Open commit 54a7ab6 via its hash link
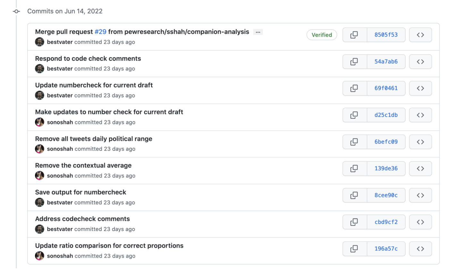Viewport: 449px width, 269px height. coord(386,62)
